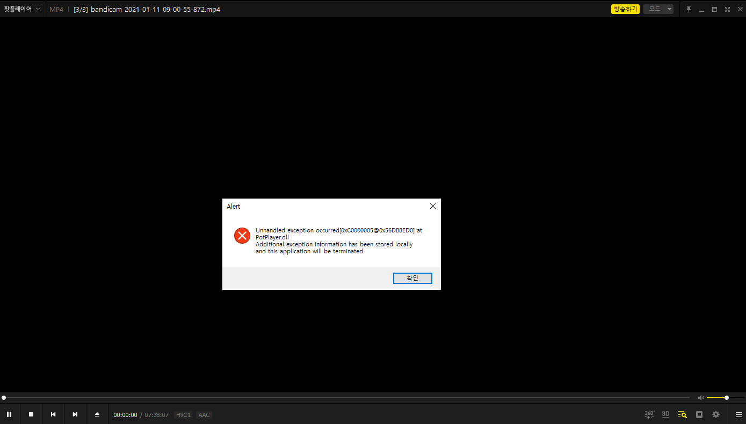Go to the previous file

pos(53,414)
